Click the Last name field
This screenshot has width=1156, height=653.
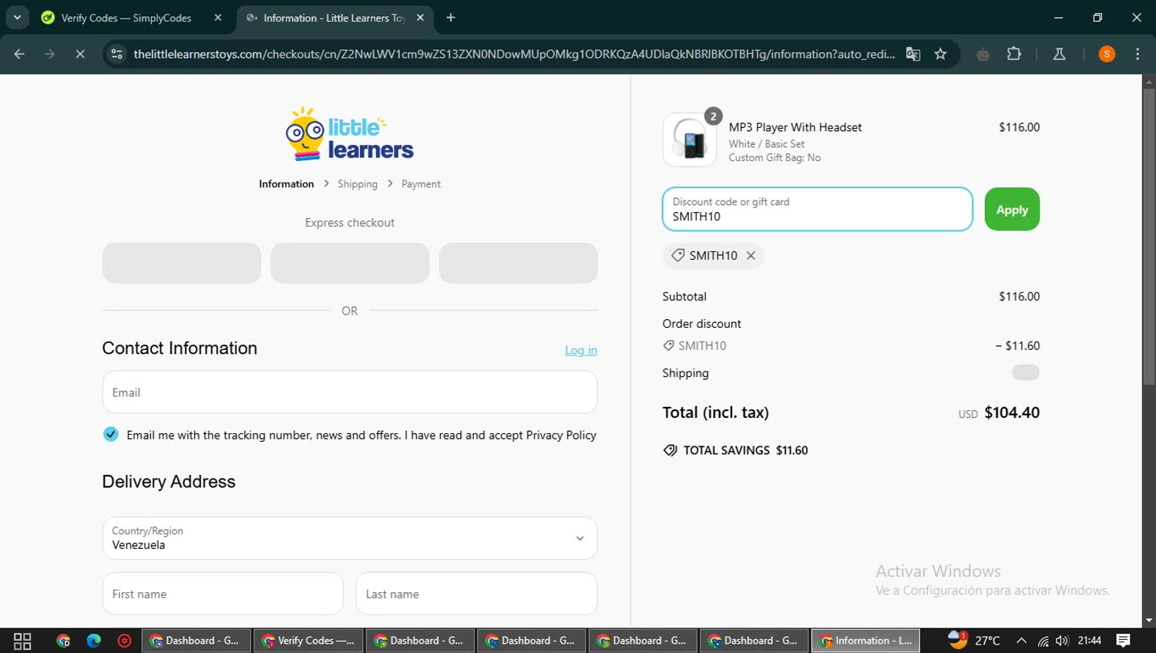click(x=476, y=594)
